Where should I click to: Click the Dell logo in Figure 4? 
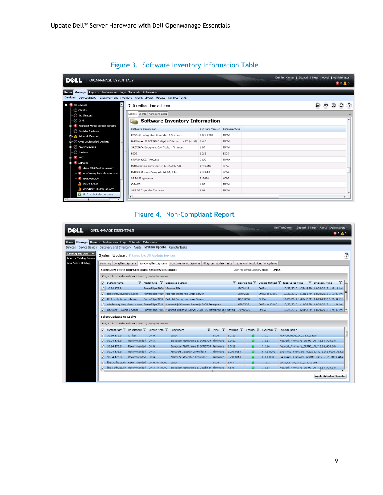coord(75,230)
